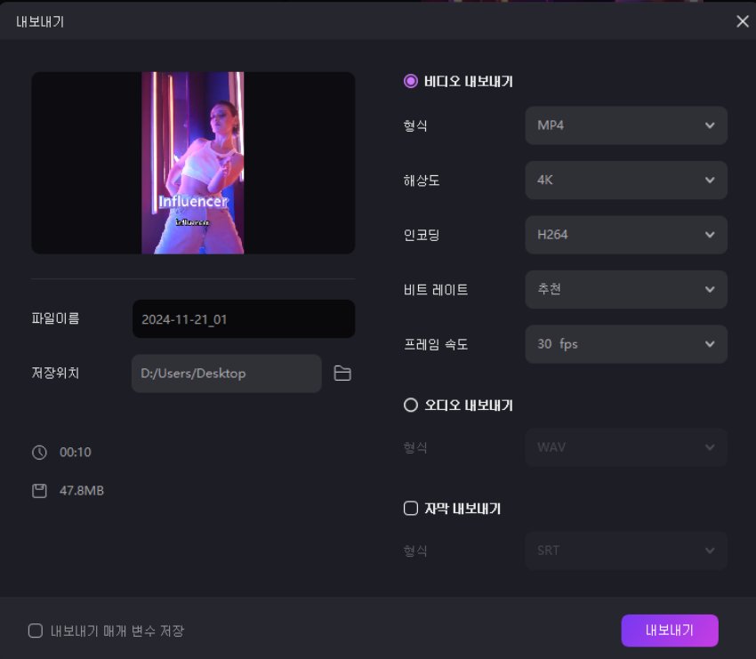Viewport: 756px width, 659px height.
Task: Click the 파일이름 label
Action: point(53,318)
